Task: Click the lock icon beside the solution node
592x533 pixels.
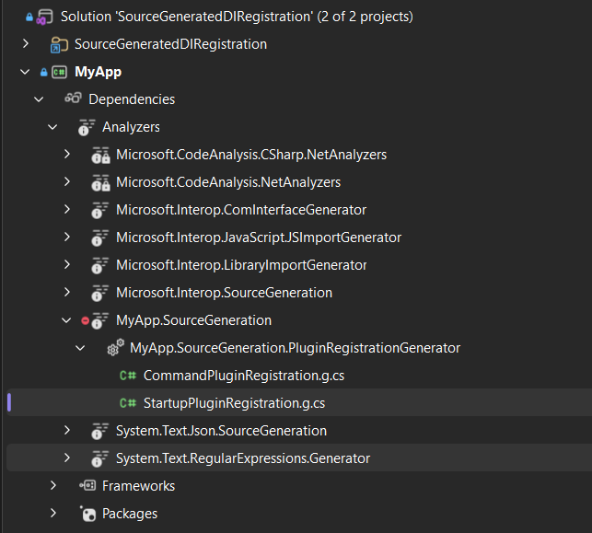Action: (29, 17)
